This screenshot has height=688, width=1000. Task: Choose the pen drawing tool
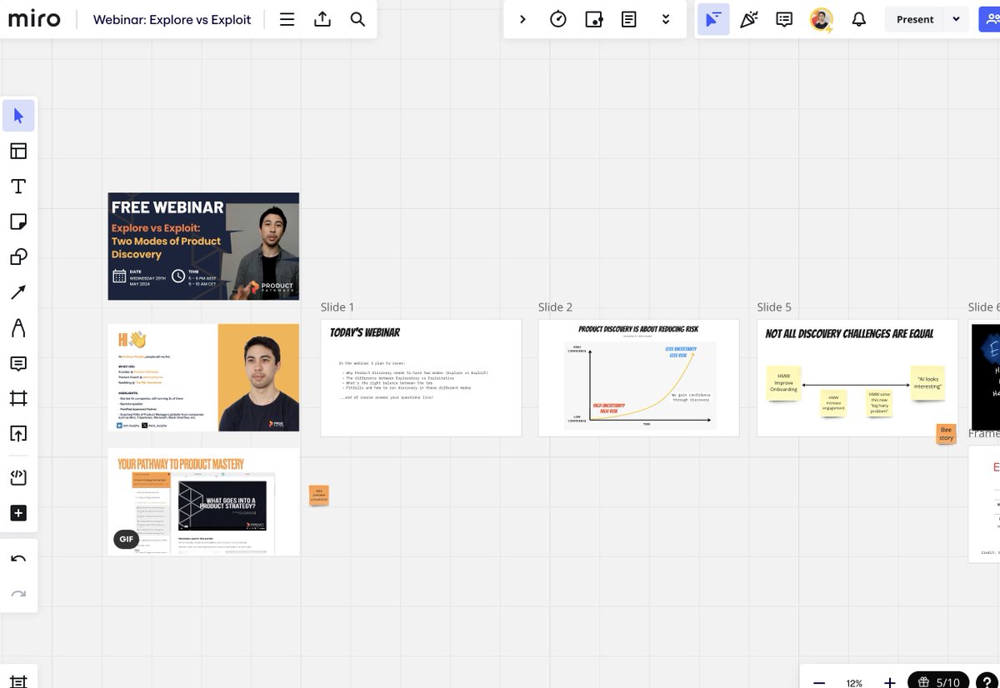(x=19, y=327)
